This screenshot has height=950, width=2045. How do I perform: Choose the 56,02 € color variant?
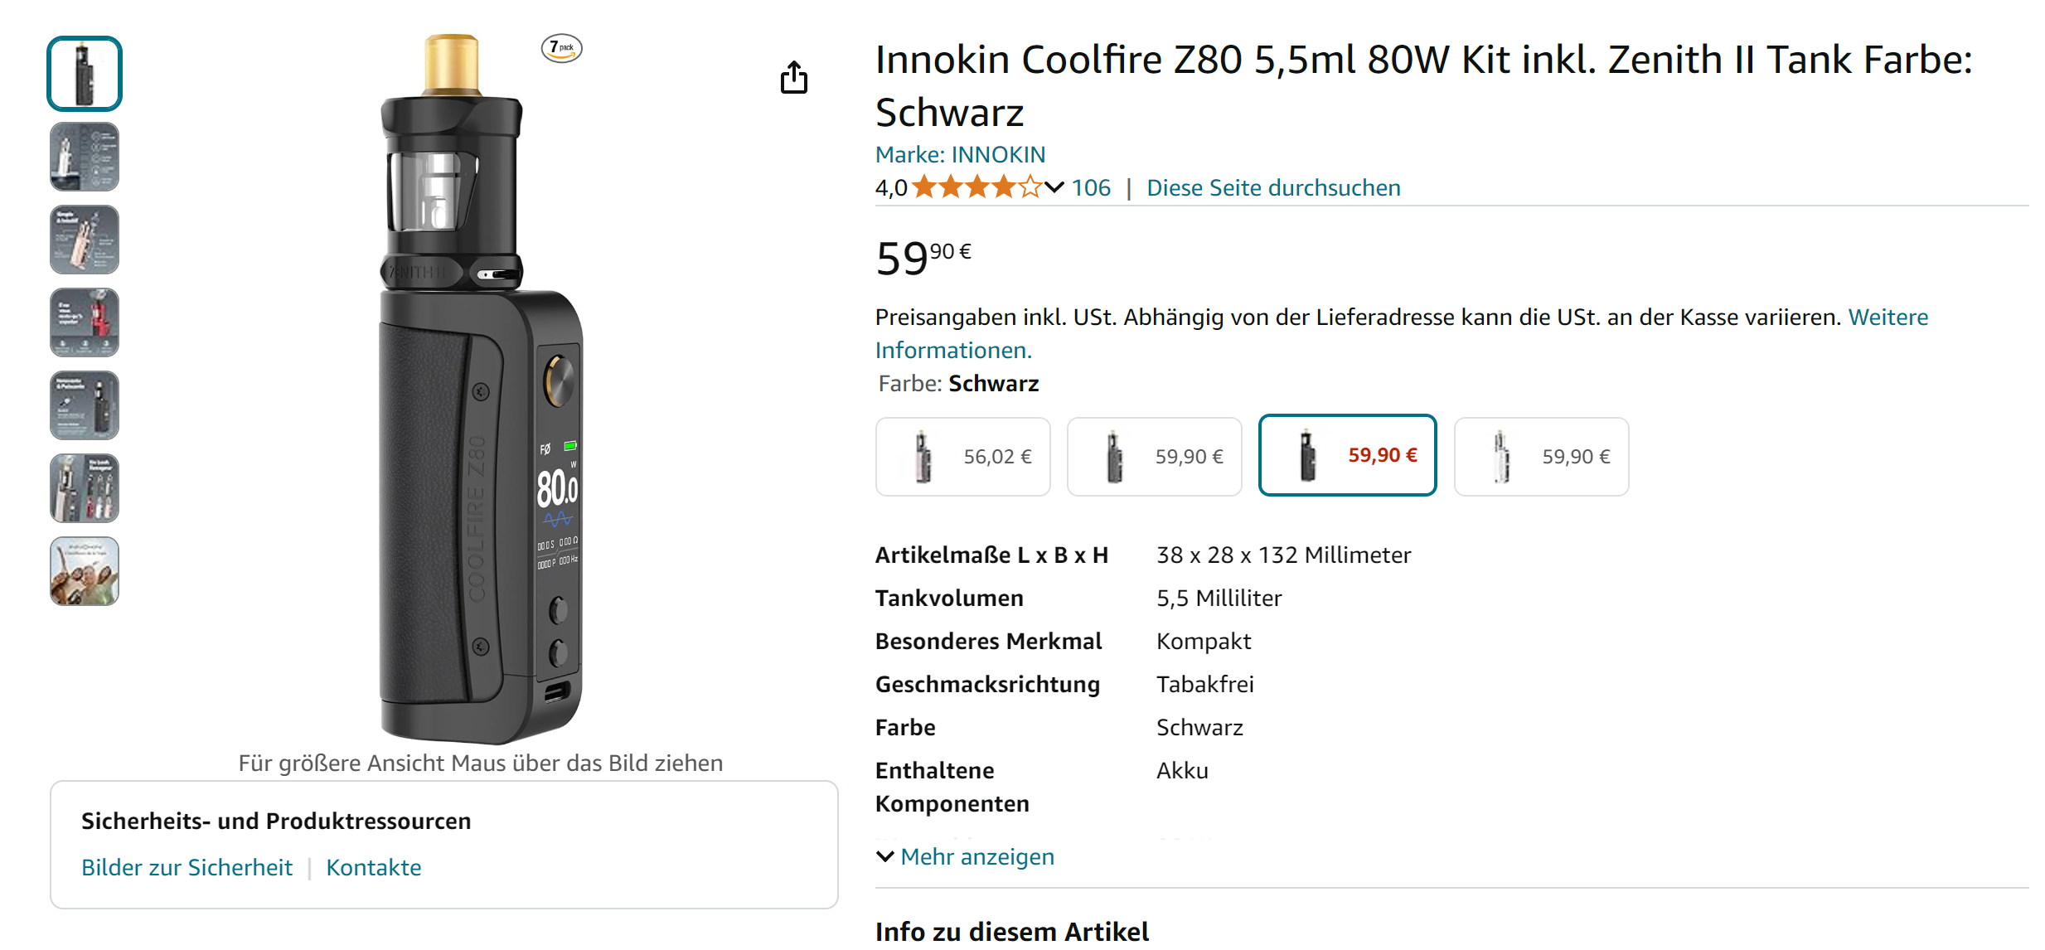(x=962, y=457)
